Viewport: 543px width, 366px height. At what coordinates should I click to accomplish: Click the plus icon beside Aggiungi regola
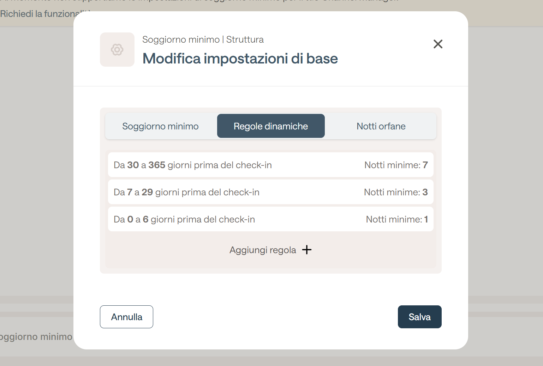(x=307, y=250)
